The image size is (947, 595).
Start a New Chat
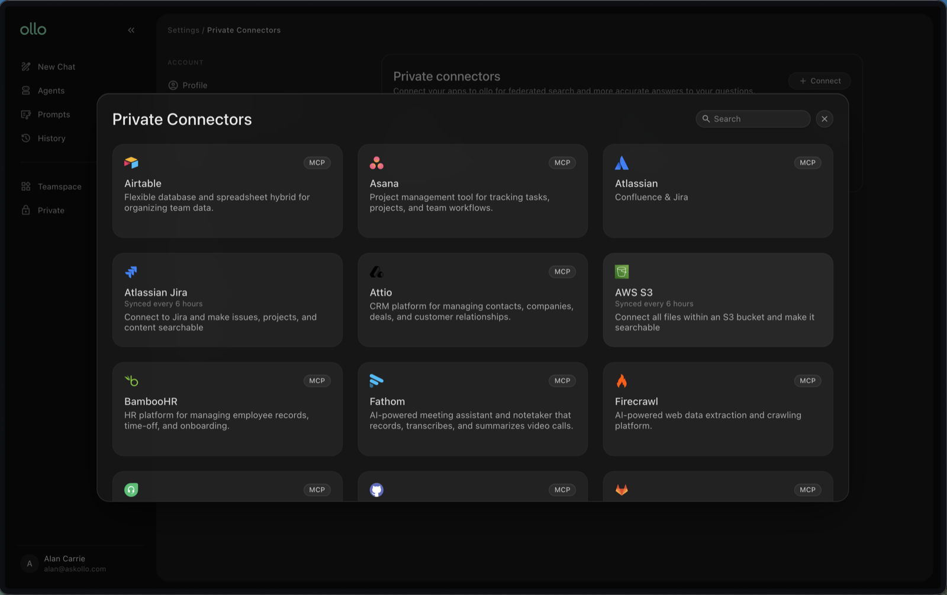(49, 67)
